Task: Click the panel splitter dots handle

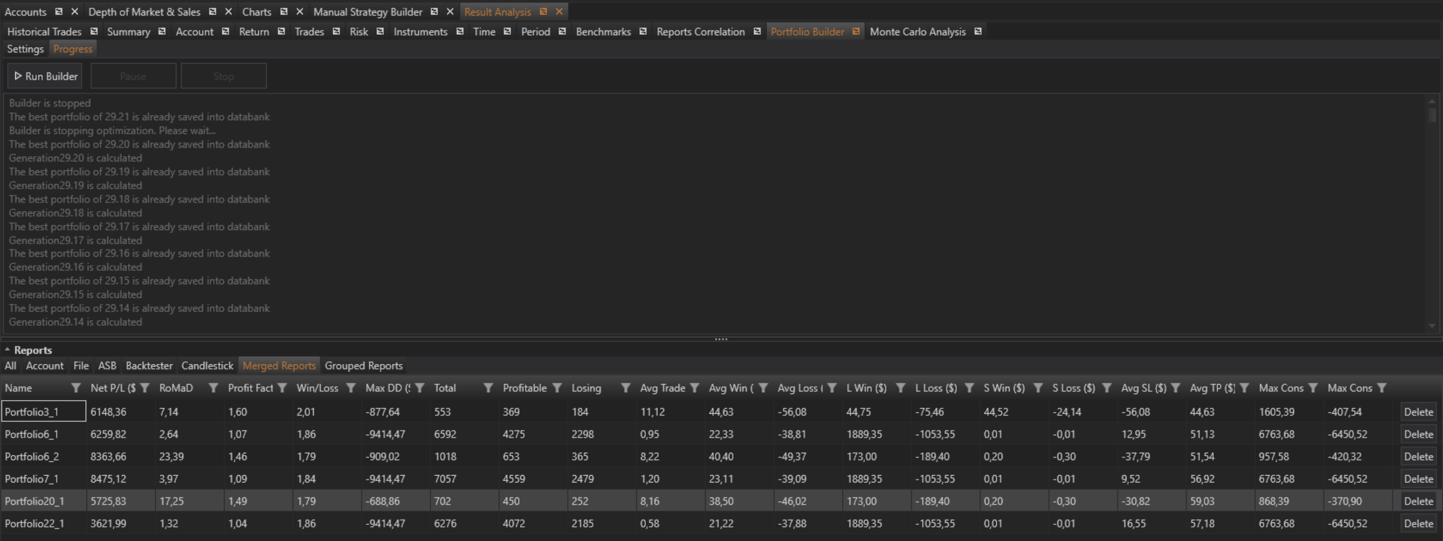Action: tap(721, 339)
